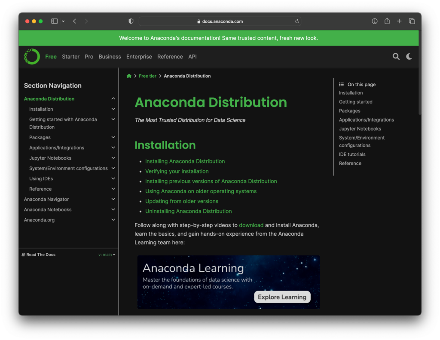Open the Uninstalling Anaconda Distribution link
Image resolution: width=440 pixels, height=340 pixels.
click(x=188, y=211)
